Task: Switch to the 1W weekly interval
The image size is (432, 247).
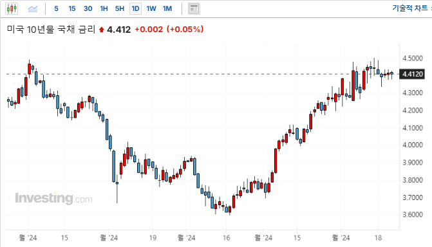Action: [x=151, y=9]
